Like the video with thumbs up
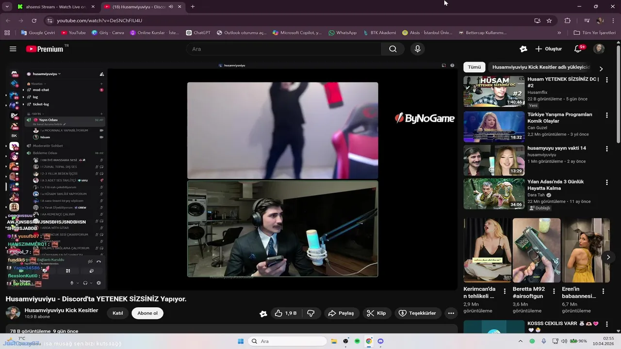 point(285,313)
